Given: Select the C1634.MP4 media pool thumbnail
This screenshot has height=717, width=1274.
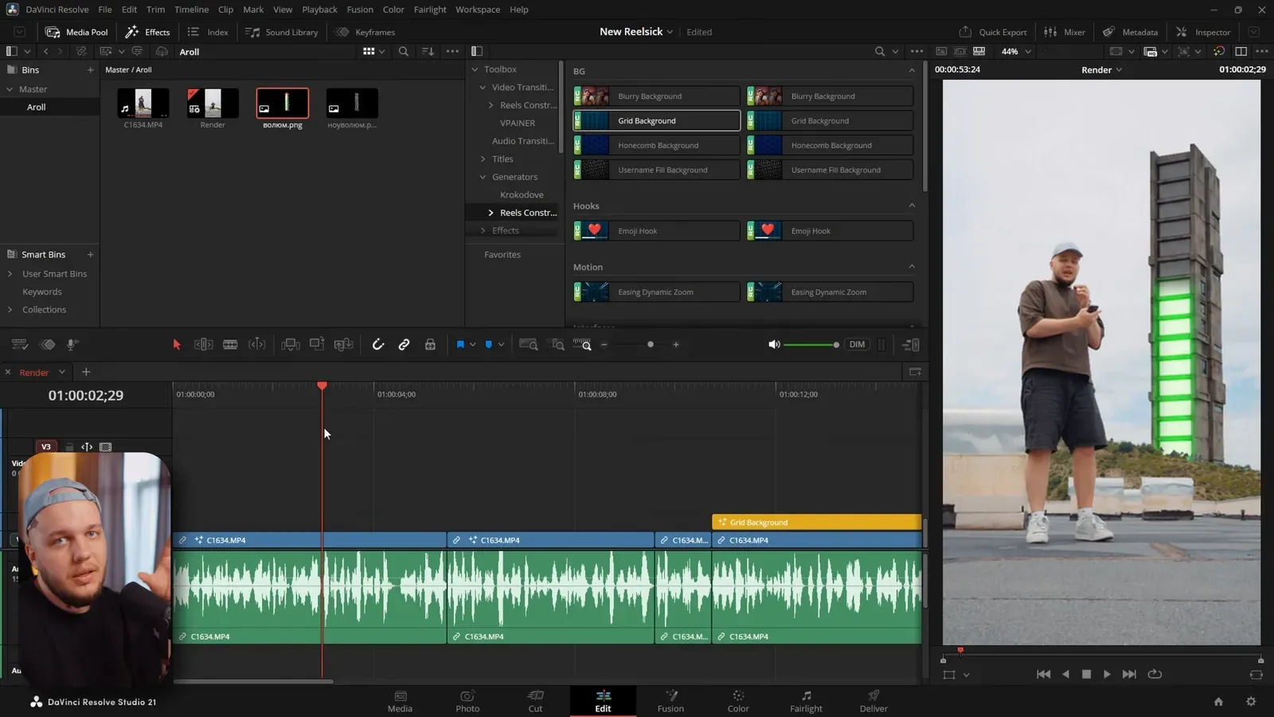Looking at the screenshot, I should pyautogui.click(x=143, y=104).
